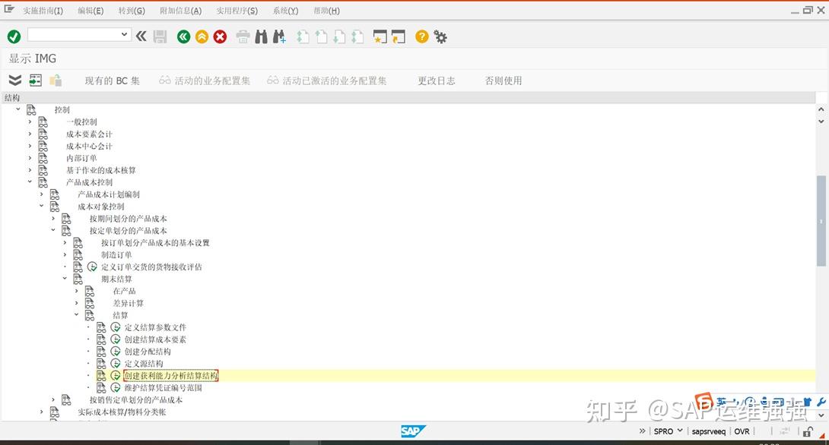Start Find with the binoculars icon
Screen dimensions: 829x445
coord(261,36)
